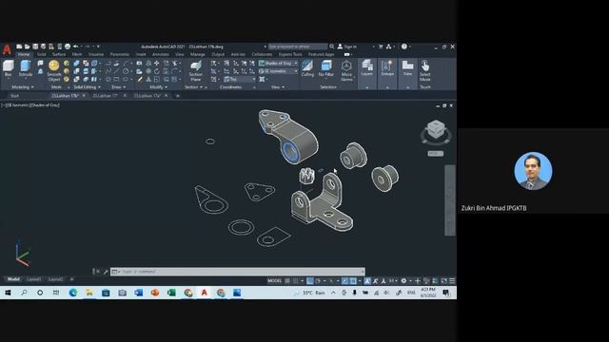Open Excel from the Windows taskbar
The width and height of the screenshot is (609, 342).
tap(171, 293)
